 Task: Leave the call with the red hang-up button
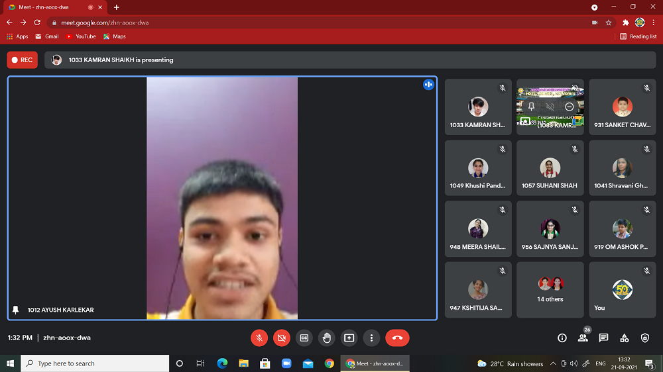tap(397, 338)
